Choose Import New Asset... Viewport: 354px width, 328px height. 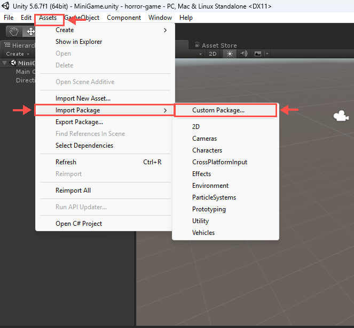coord(105,98)
